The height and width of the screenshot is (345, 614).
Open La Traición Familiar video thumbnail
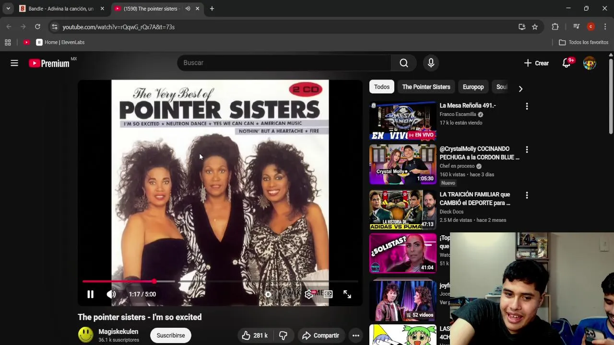pos(403,210)
